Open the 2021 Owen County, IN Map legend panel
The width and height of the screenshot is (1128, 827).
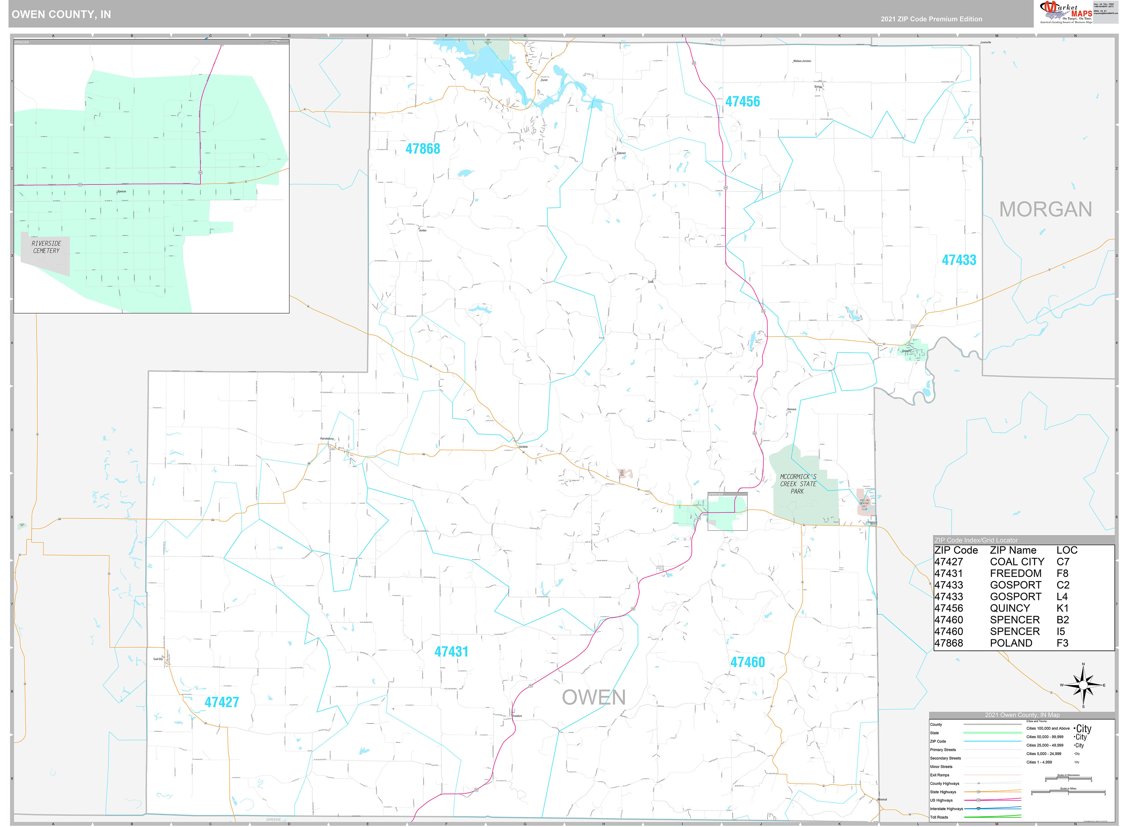pyautogui.click(x=1022, y=715)
